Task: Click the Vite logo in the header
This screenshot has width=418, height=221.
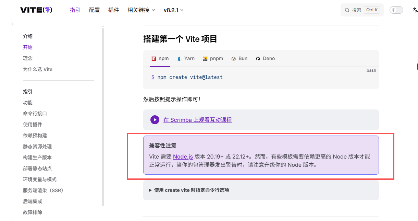Action: [x=36, y=10]
